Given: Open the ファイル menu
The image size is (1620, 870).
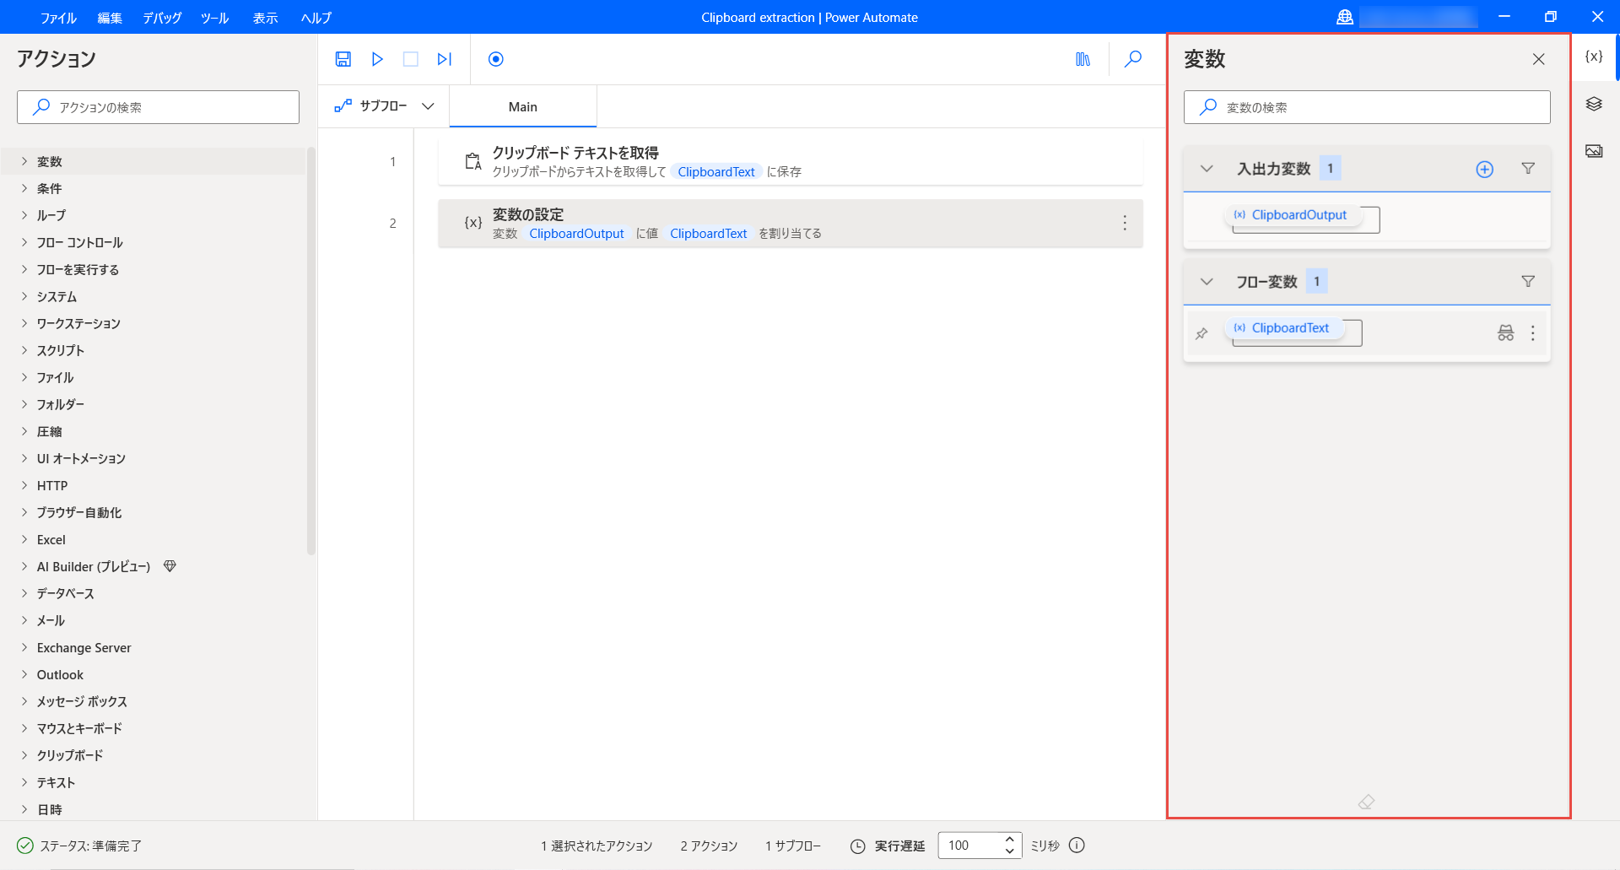Looking at the screenshot, I should pos(58,18).
